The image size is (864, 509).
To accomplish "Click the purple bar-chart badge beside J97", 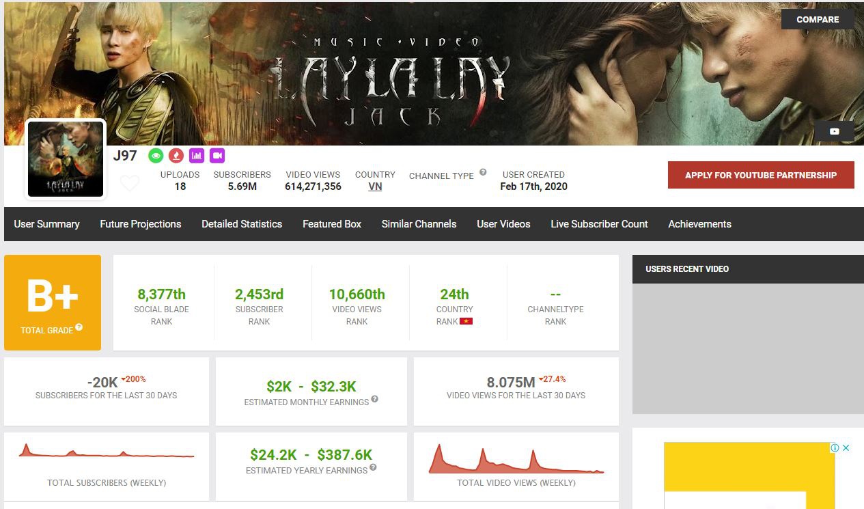I will (x=197, y=156).
